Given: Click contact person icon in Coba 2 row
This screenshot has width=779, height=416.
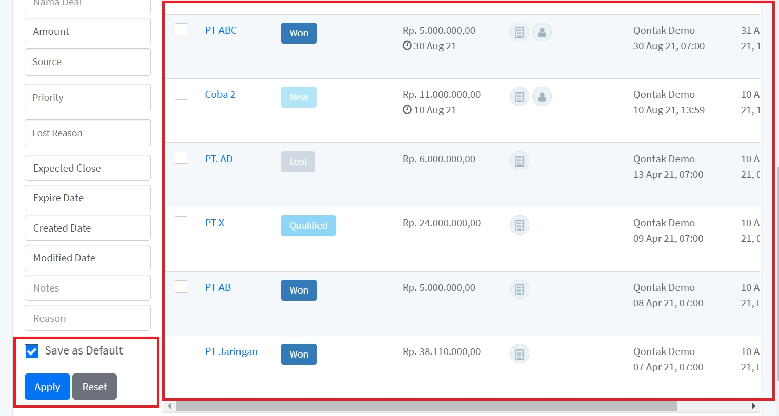Looking at the screenshot, I should [x=542, y=96].
